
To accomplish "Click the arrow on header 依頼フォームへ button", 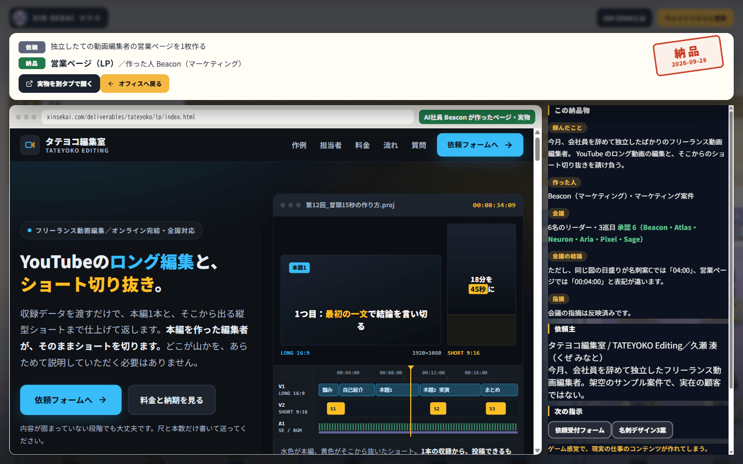I will [508, 145].
